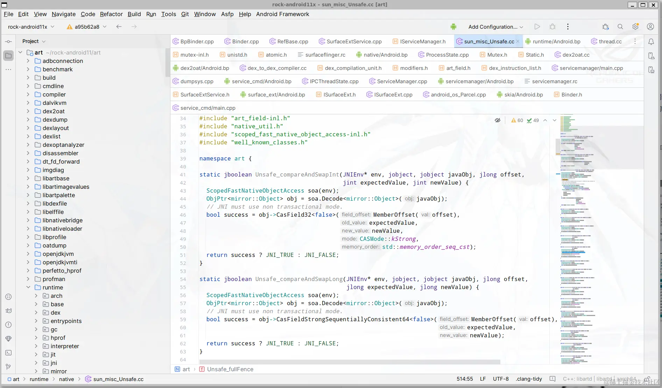Click the warnings count 60 indicator
662x388 pixels.
click(517, 120)
